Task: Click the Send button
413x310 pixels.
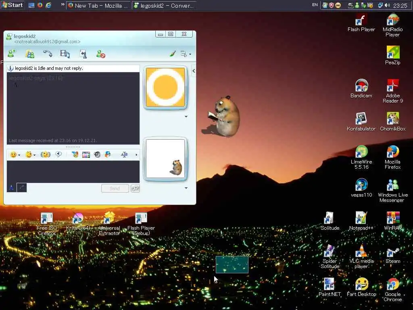Action: 115,188
